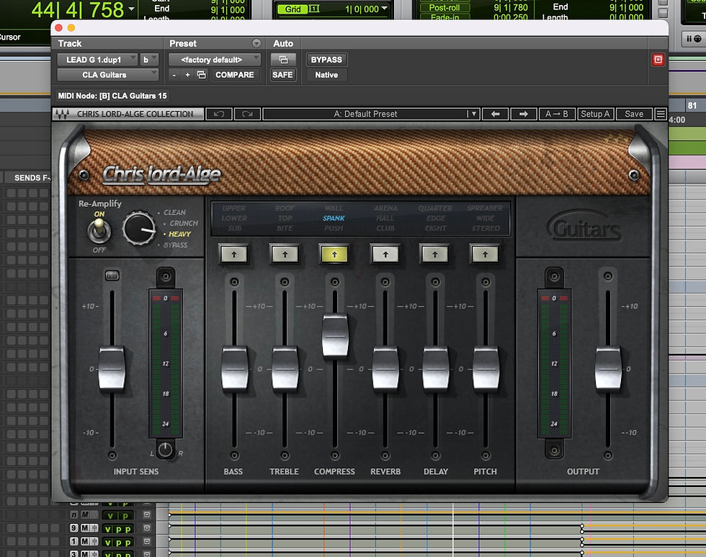Viewport: 706px width, 557px height.
Task: Open the Grid value dropdown in Pro Tools
Action: 384,9
